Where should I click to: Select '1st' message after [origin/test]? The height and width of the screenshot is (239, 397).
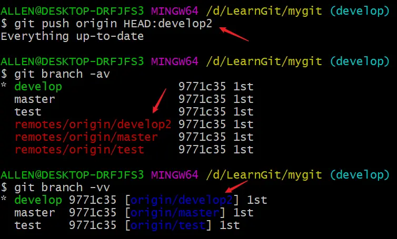pos(230,225)
